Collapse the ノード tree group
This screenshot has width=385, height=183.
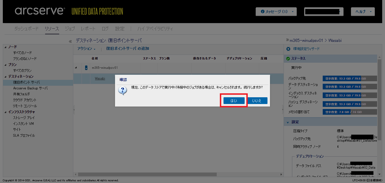pyautogui.click(x=5, y=47)
